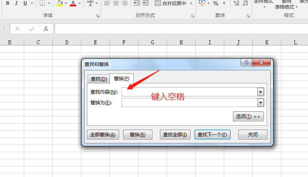The height and width of the screenshot is (177, 308).
Task: Open 套用表格格式 table format menu
Action: click(x=286, y=5)
